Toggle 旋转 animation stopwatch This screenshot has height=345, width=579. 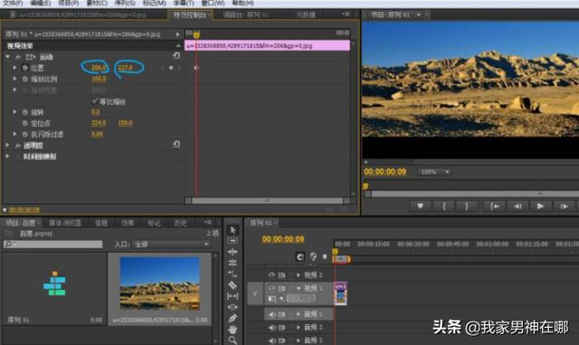25,112
